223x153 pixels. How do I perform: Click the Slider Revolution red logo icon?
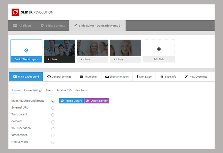[15, 12]
